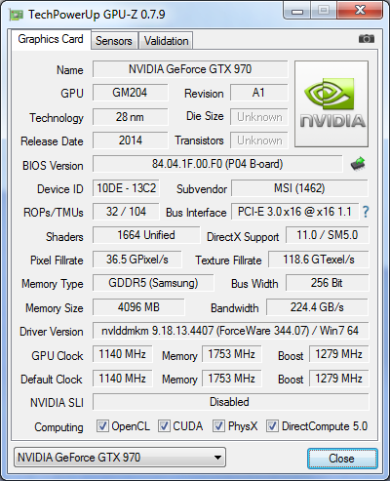Click the GPU field showing GM204
Image resolution: width=390 pixels, height=481 pixels.
130,93
